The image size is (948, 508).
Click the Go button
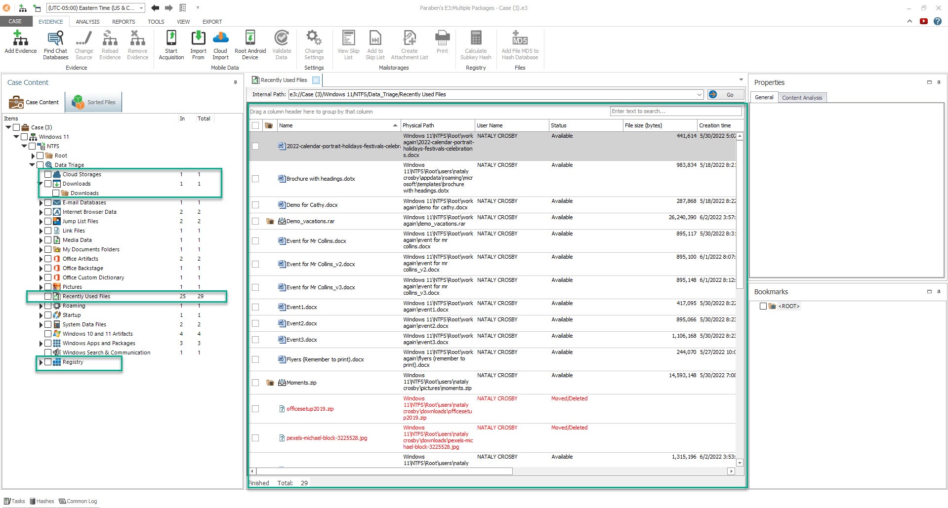(x=726, y=94)
